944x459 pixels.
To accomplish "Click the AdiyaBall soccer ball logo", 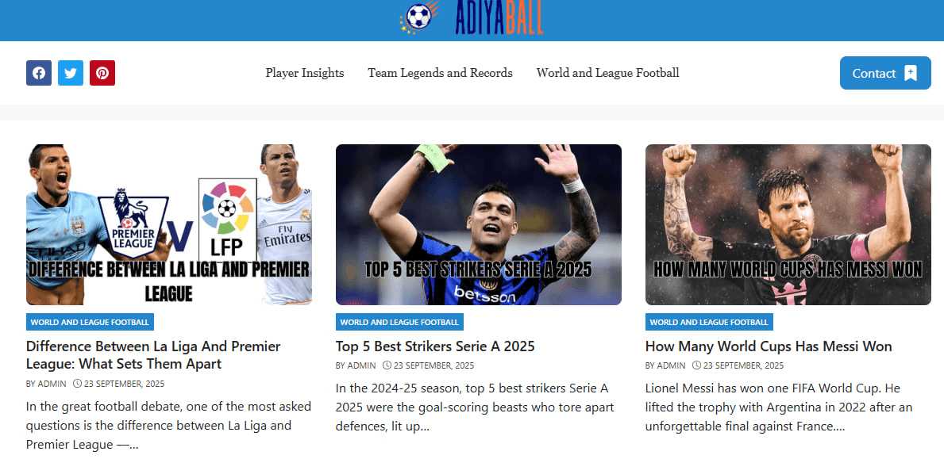I will pos(419,17).
